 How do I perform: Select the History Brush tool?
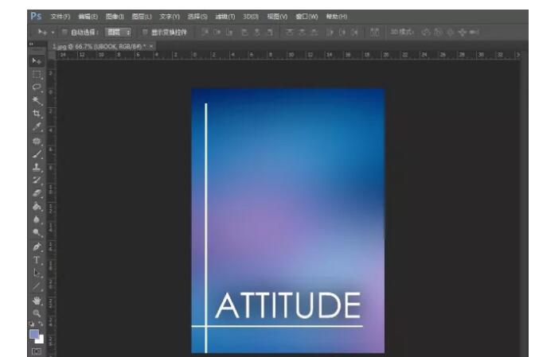click(37, 180)
